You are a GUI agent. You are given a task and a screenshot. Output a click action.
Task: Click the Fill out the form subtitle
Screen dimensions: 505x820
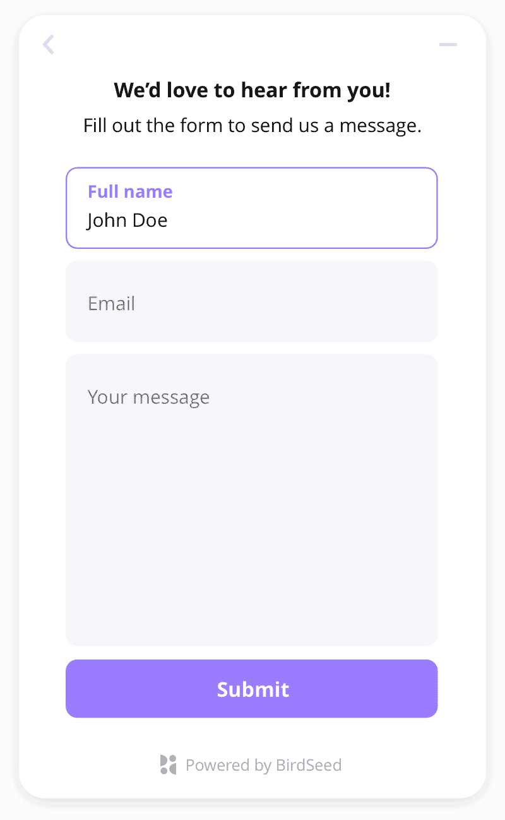(252, 125)
